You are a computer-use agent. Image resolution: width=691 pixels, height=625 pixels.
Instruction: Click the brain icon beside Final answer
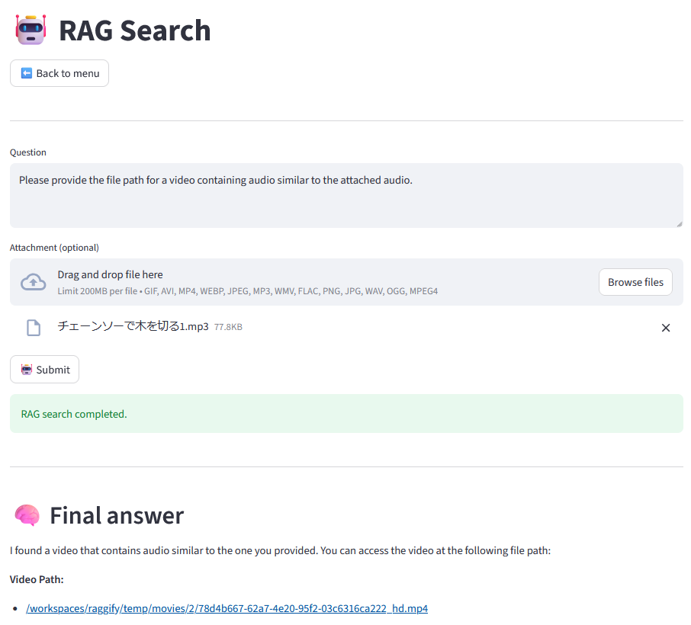point(27,515)
